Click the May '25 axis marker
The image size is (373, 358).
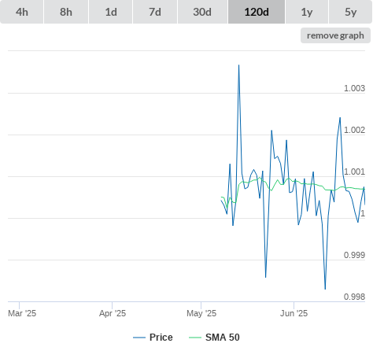click(201, 313)
